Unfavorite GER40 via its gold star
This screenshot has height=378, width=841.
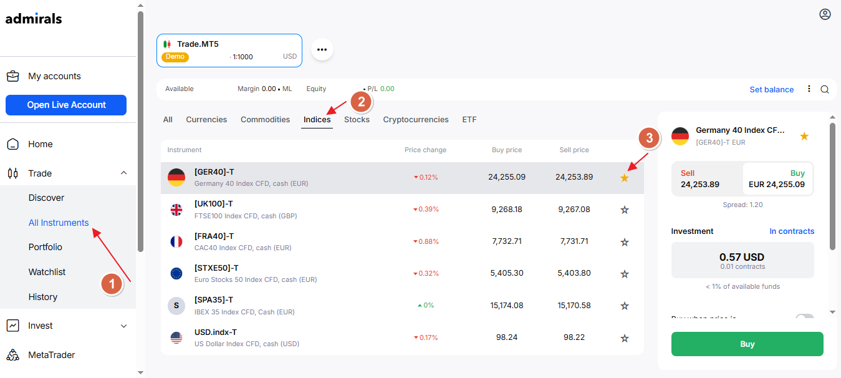(x=625, y=178)
